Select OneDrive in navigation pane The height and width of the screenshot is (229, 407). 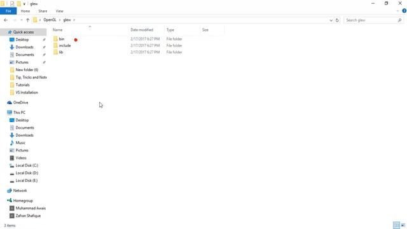point(20,102)
